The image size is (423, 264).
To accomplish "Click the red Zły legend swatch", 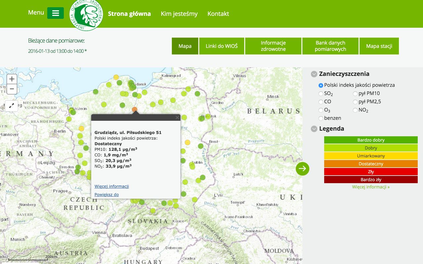I will (371, 172).
